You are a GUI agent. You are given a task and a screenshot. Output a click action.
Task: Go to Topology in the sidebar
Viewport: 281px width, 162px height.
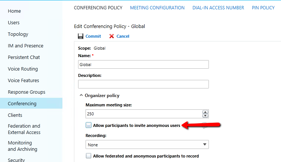18,34
